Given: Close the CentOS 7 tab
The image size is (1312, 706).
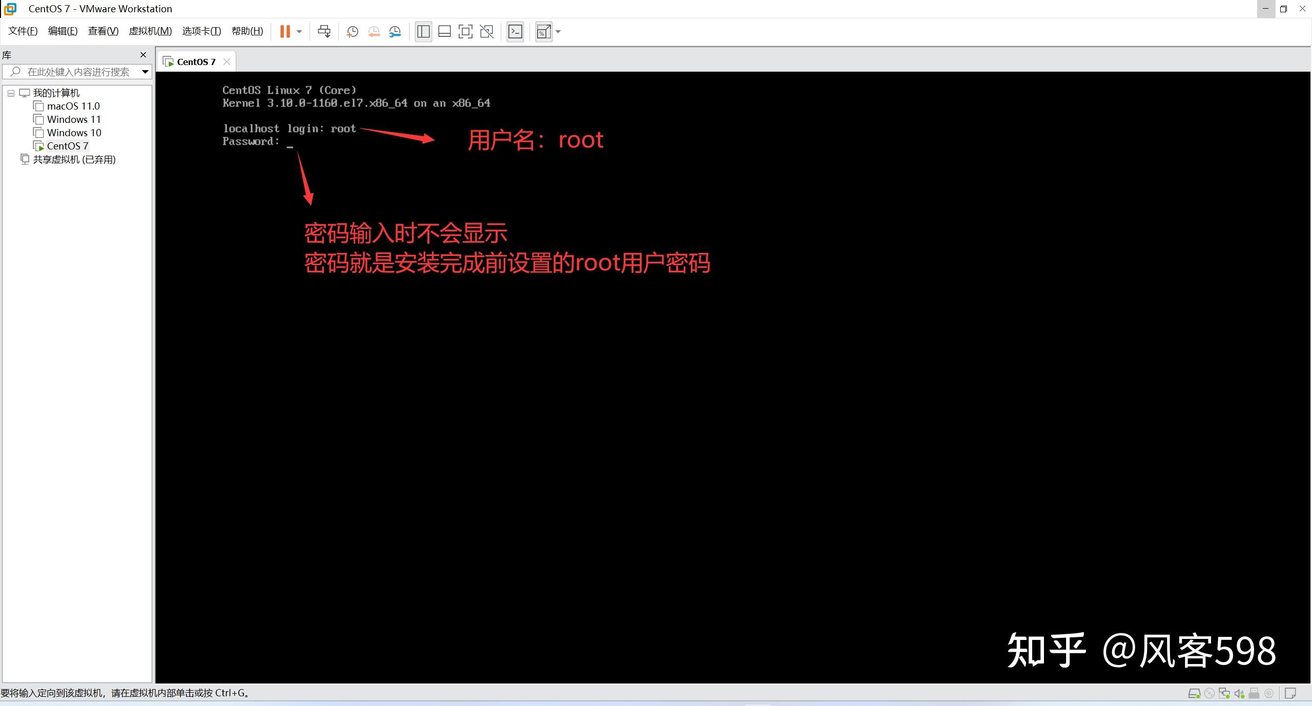Looking at the screenshot, I should pyautogui.click(x=227, y=61).
